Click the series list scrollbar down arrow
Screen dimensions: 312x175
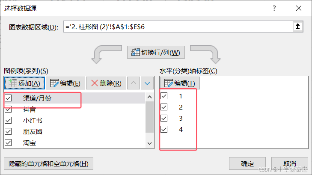150,143
